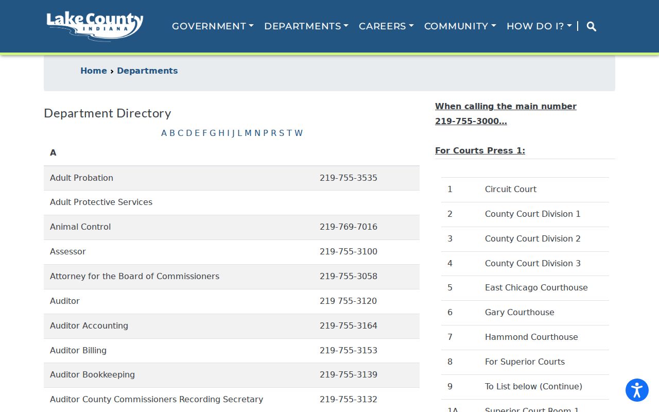Click the Home breadcrumb link
The width and height of the screenshot is (659, 412).
(94, 71)
